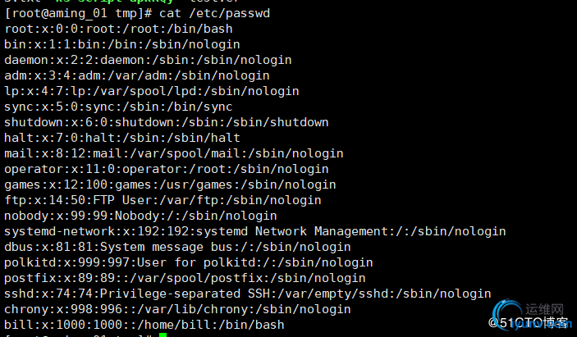Image resolution: width=577 pixels, height=337 pixels.
Task: Click the shutdown user entry line
Action: (167, 122)
